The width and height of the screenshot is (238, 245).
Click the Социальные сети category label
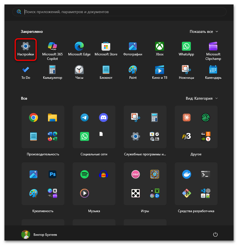tap(94, 154)
